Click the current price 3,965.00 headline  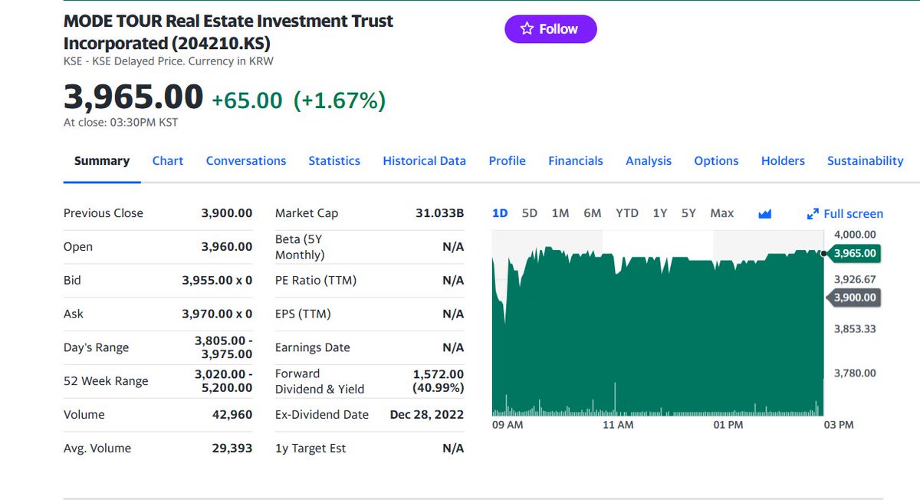(133, 97)
